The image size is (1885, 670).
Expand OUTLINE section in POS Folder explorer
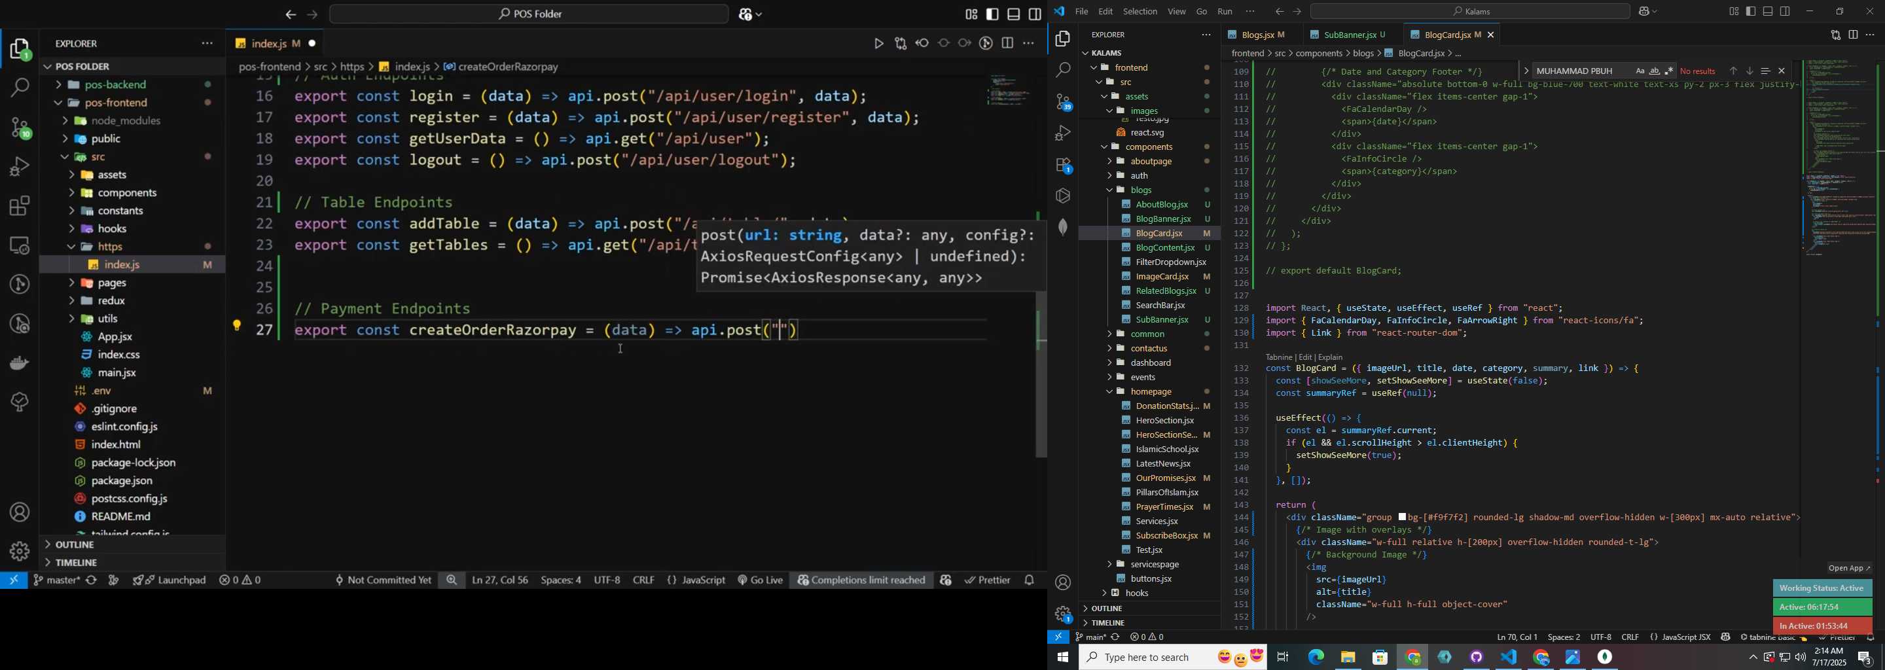[x=132, y=545]
